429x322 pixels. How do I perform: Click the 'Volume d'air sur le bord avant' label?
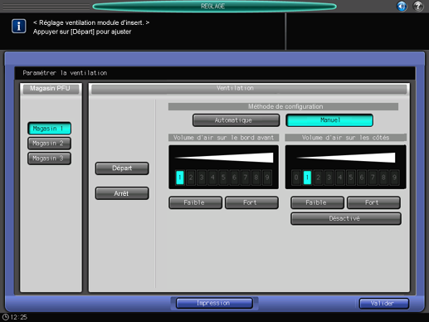(223, 138)
